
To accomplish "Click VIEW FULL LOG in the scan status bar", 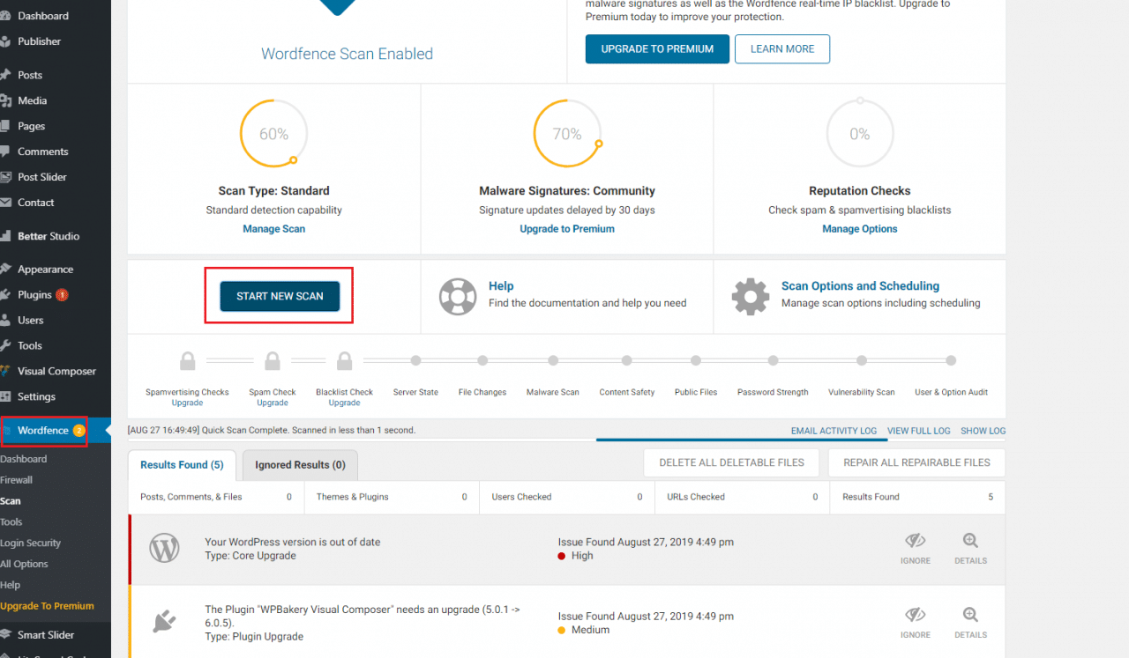I will [919, 431].
